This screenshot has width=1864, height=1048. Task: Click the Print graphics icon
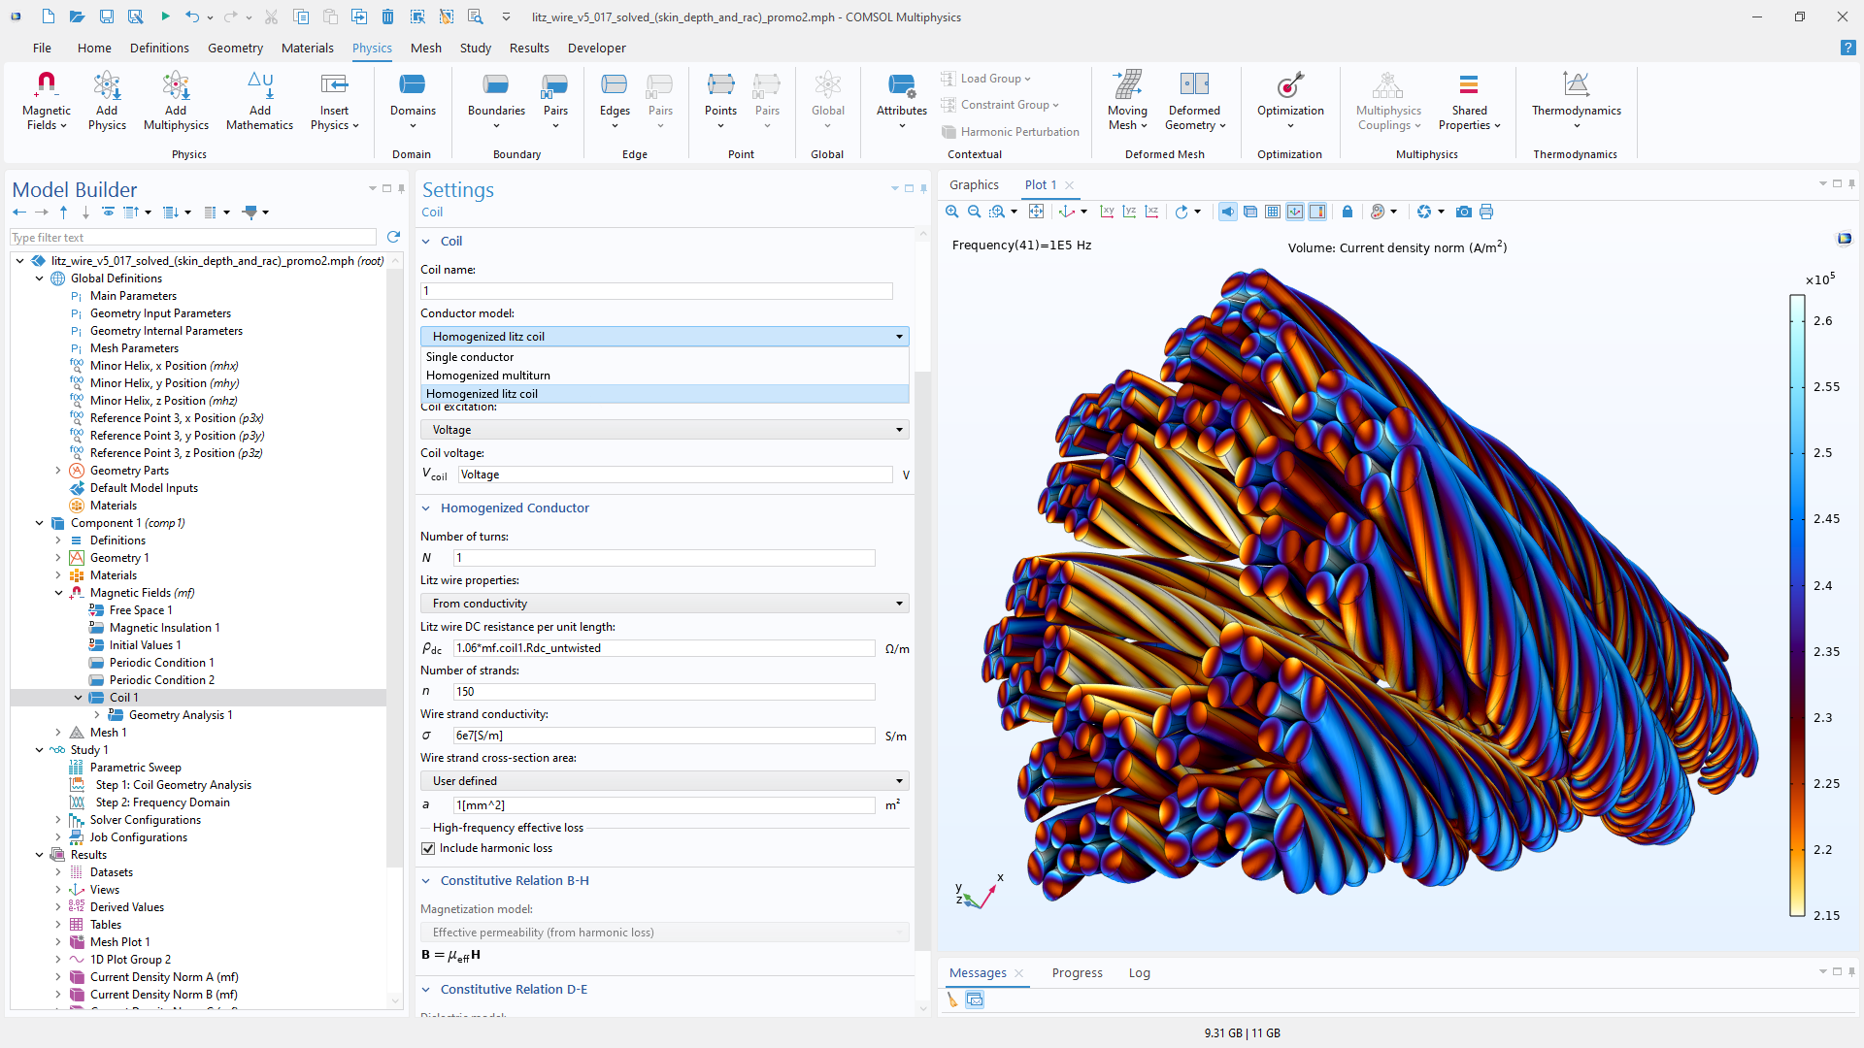coord(1486,212)
